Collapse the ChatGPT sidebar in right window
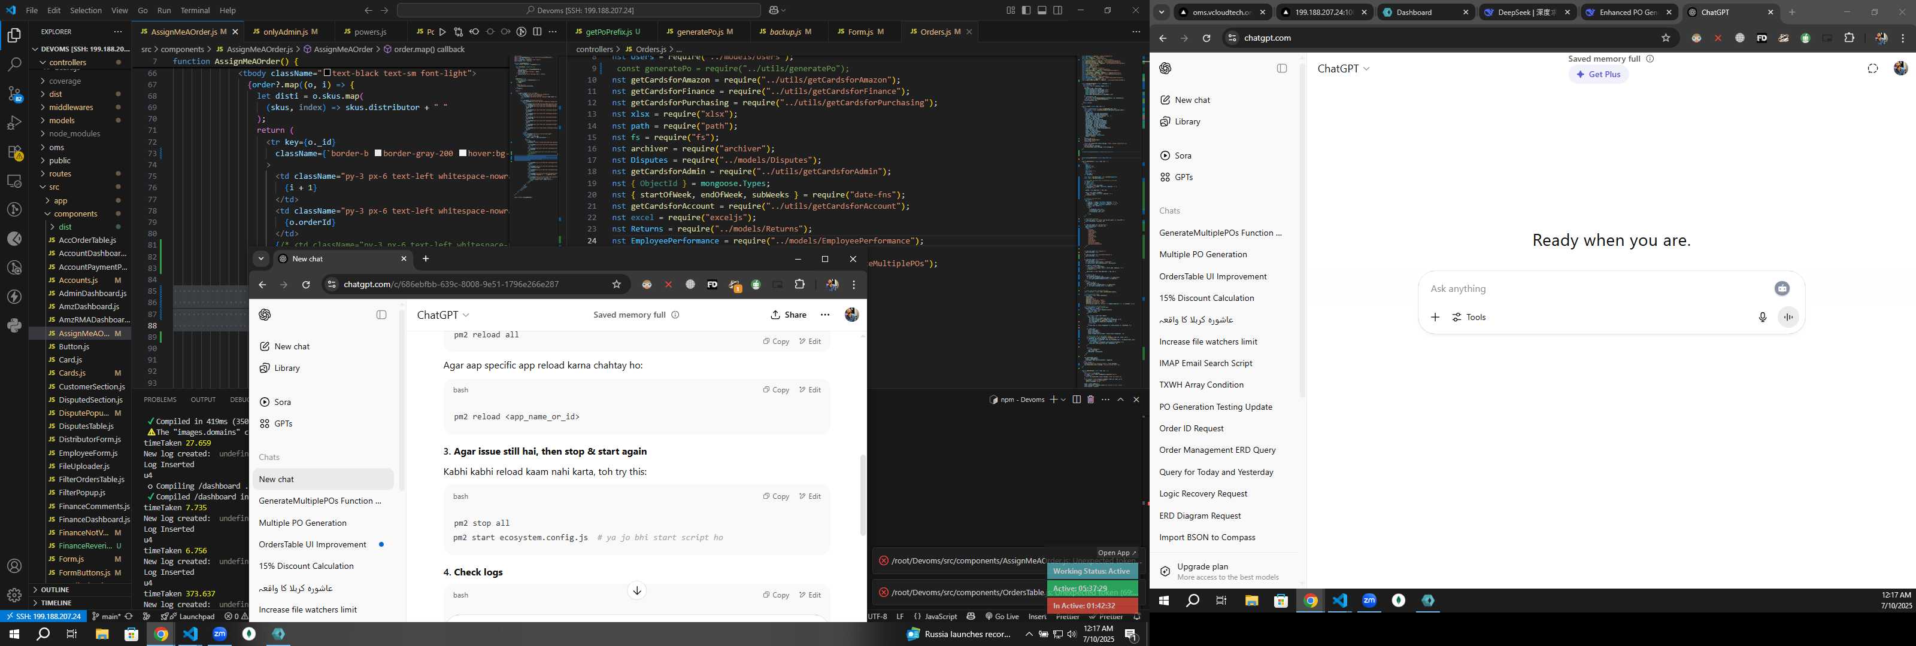Viewport: 1916px width, 646px height. tap(1281, 68)
